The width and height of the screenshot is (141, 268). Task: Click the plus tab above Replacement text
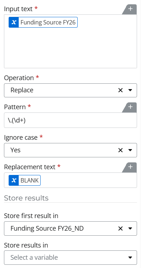click(x=130, y=167)
